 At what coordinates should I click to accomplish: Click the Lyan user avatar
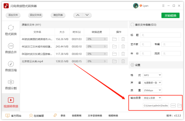(136, 6)
